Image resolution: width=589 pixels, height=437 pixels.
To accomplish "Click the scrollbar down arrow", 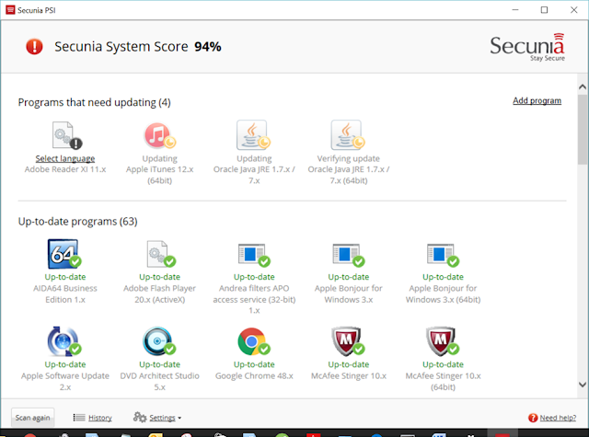I will (583, 385).
